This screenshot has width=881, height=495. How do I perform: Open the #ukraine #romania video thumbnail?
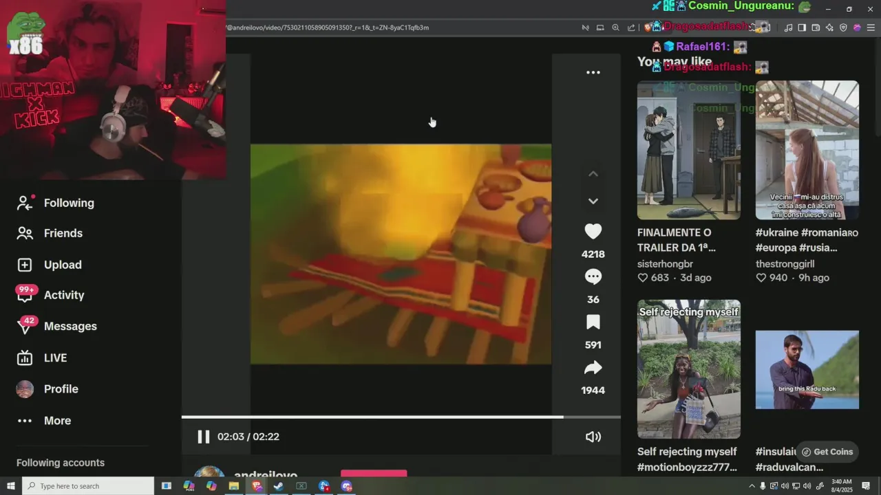(x=807, y=151)
